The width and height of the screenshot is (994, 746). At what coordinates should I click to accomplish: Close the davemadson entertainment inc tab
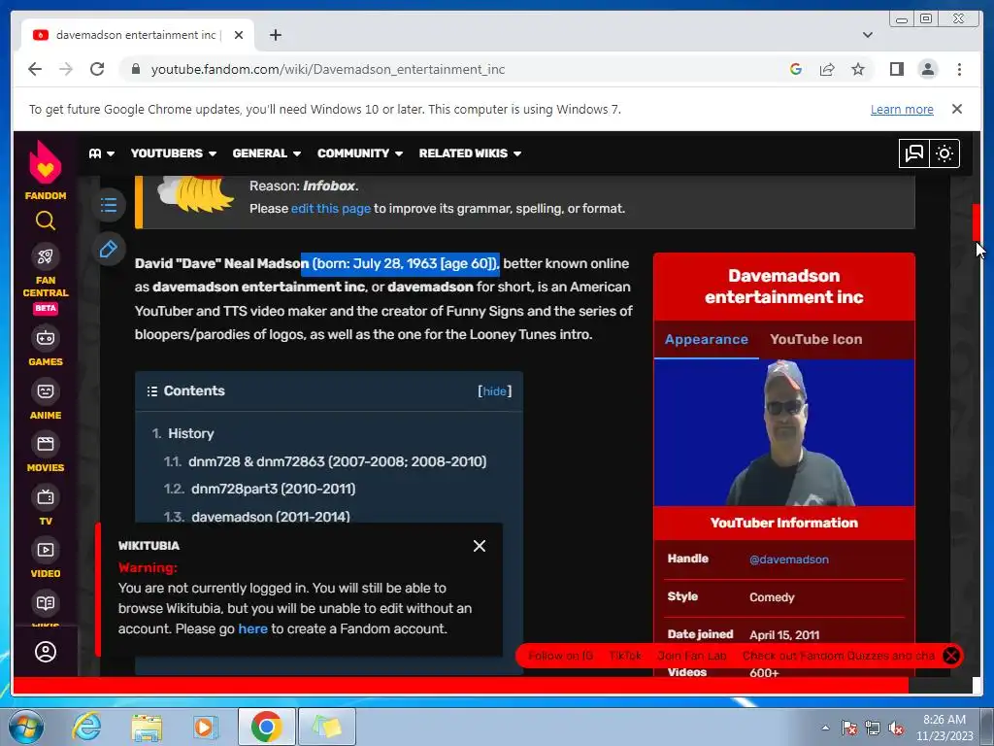[x=239, y=35]
